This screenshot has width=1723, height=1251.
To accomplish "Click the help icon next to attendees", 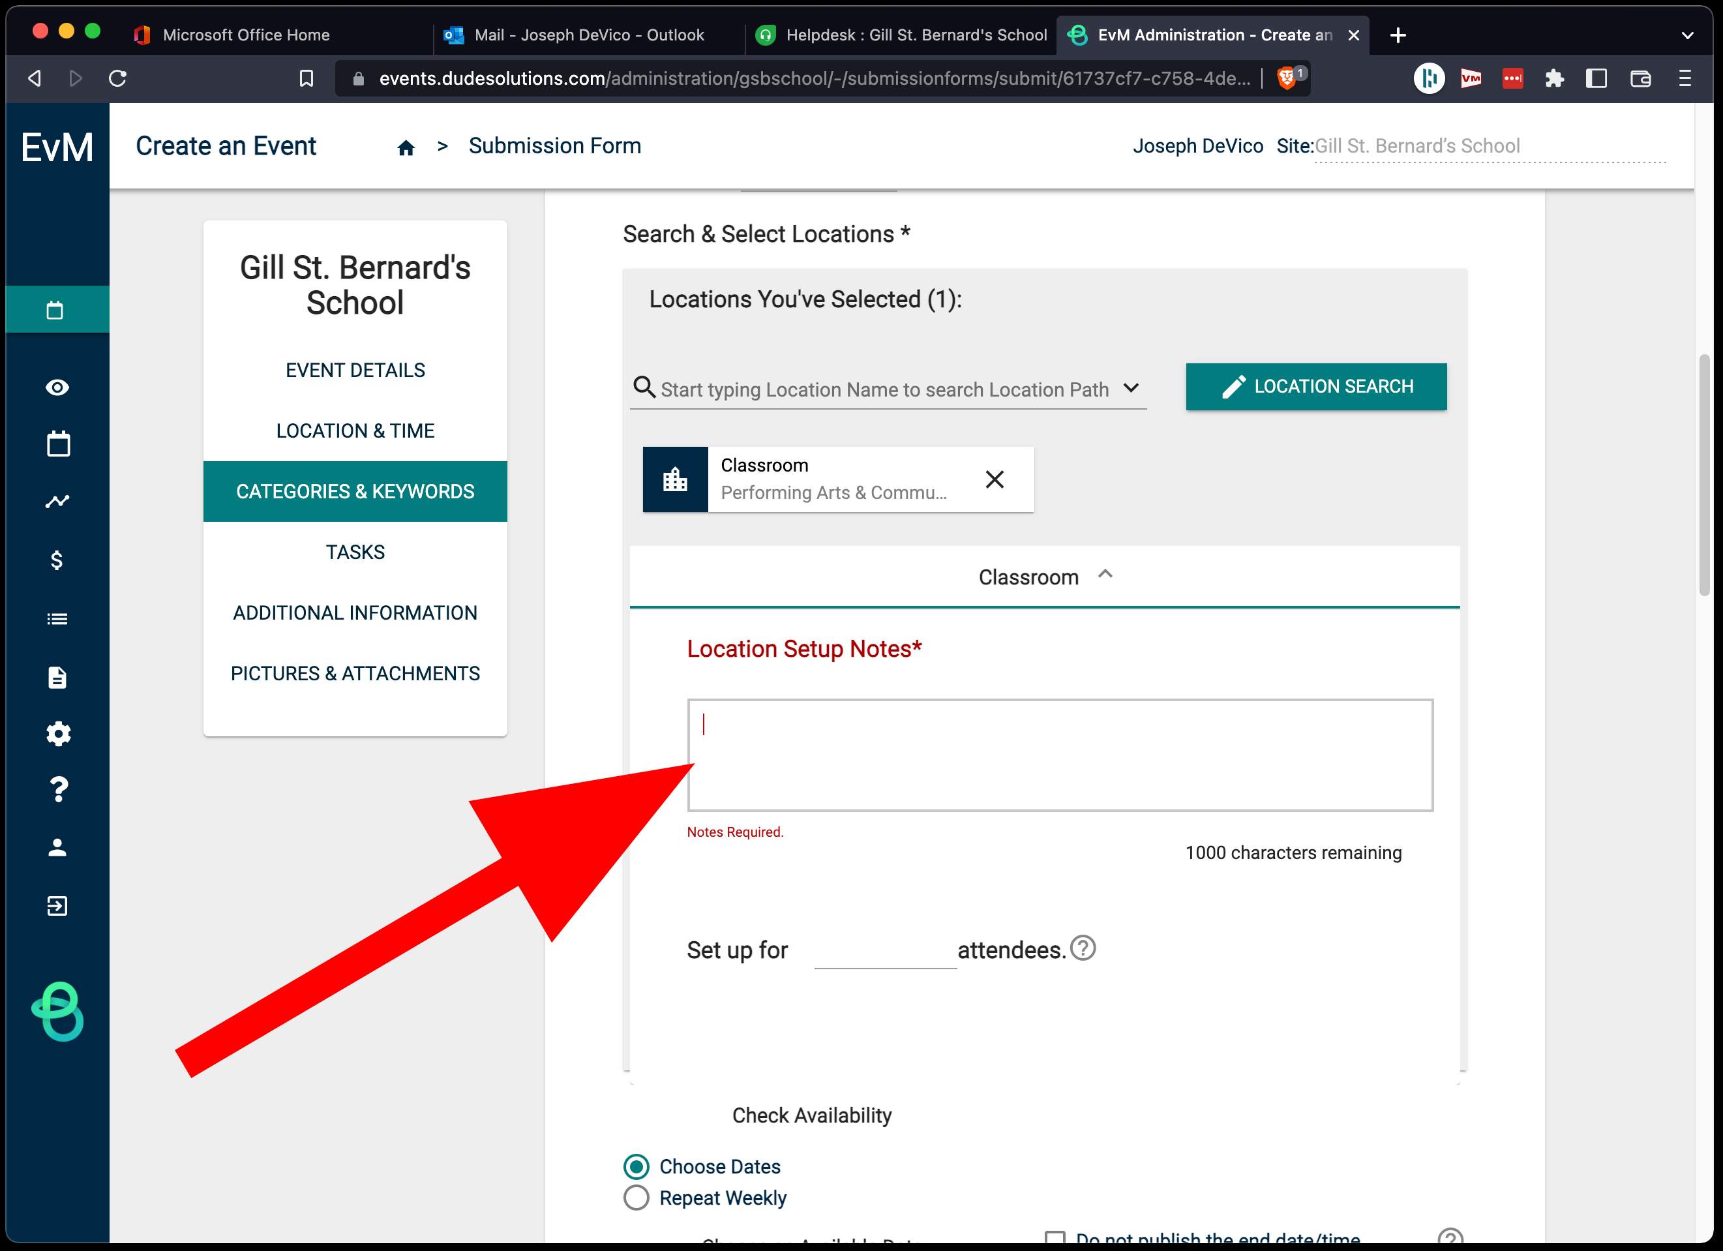I will pyautogui.click(x=1083, y=948).
